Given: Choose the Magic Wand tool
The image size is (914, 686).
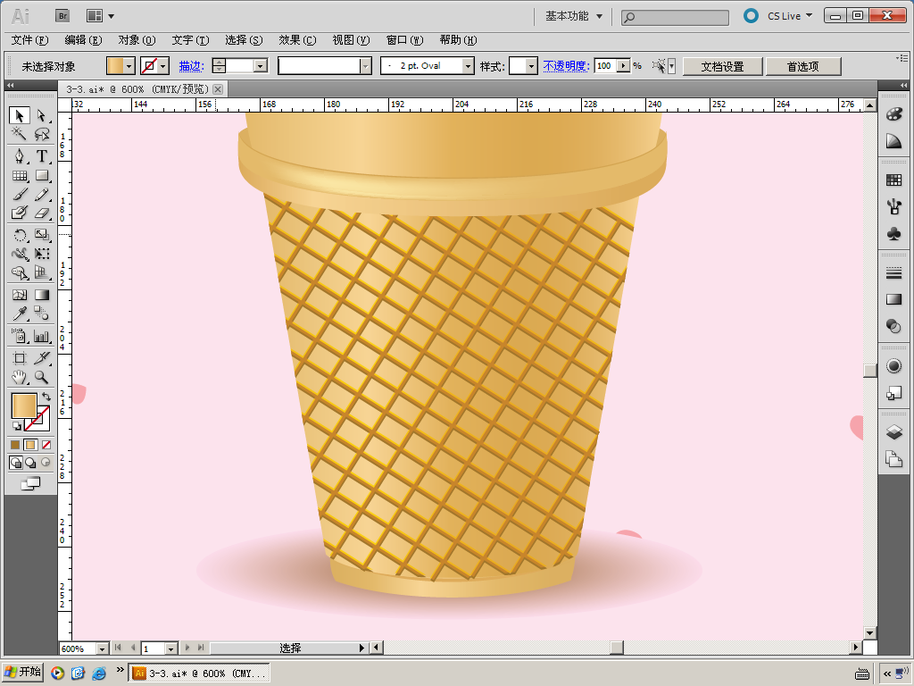Looking at the screenshot, I should pyautogui.click(x=20, y=134).
